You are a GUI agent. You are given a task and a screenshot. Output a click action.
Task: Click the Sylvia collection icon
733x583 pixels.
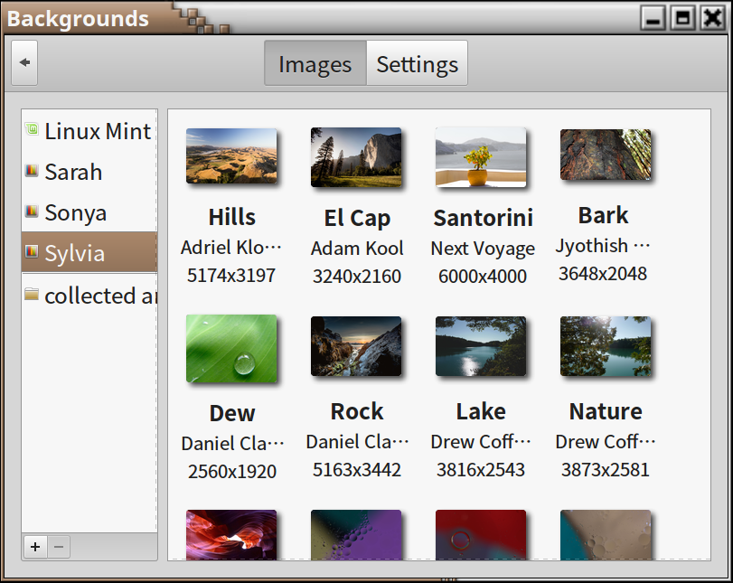point(32,251)
